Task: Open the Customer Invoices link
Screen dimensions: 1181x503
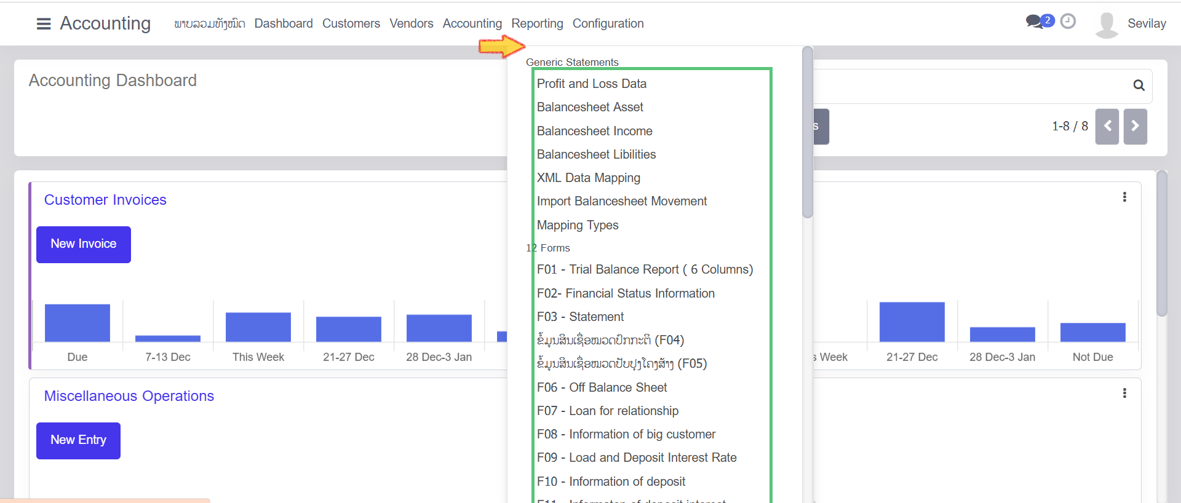Action: 105,200
